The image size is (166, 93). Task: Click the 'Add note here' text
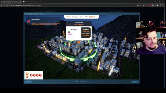point(79,25)
